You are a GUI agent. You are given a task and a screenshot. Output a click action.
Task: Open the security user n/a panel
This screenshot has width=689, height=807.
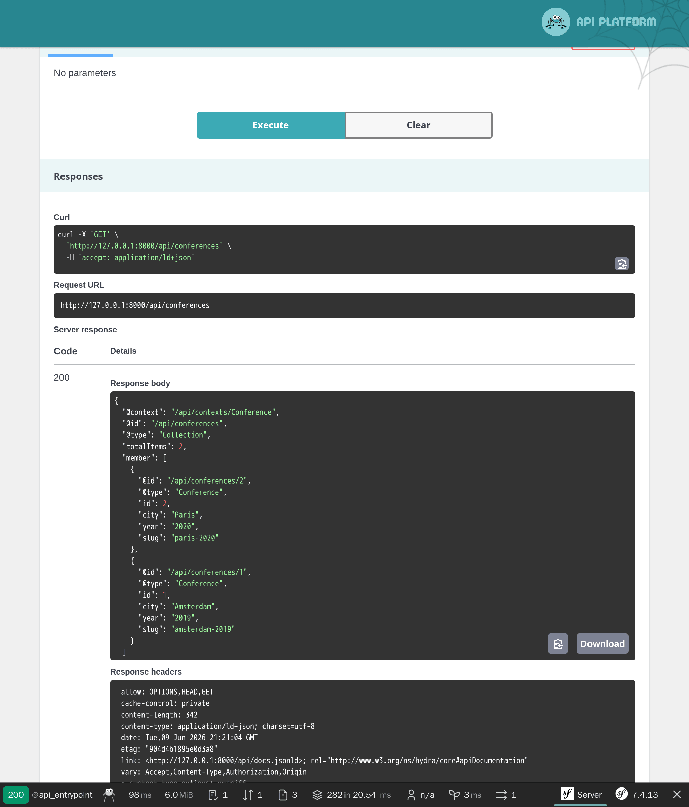click(420, 795)
